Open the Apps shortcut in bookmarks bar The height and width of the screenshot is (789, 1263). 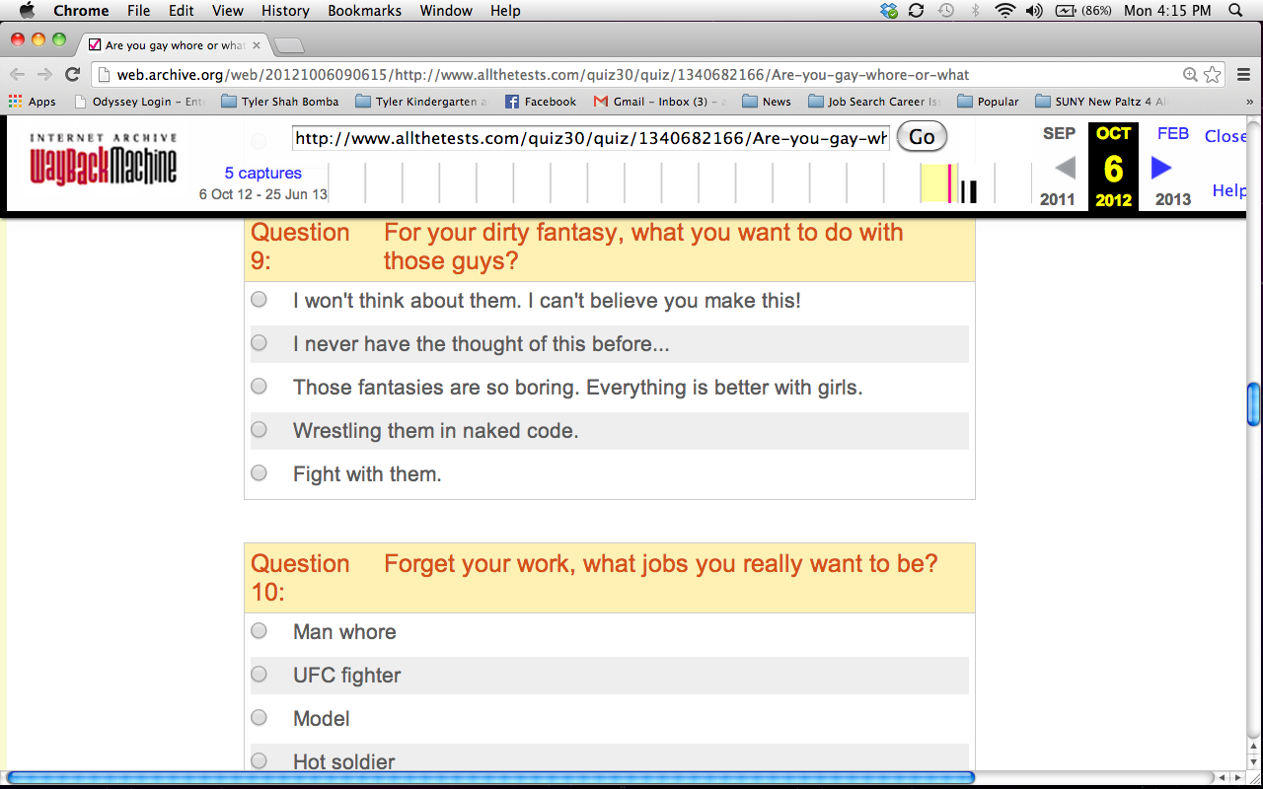point(32,102)
